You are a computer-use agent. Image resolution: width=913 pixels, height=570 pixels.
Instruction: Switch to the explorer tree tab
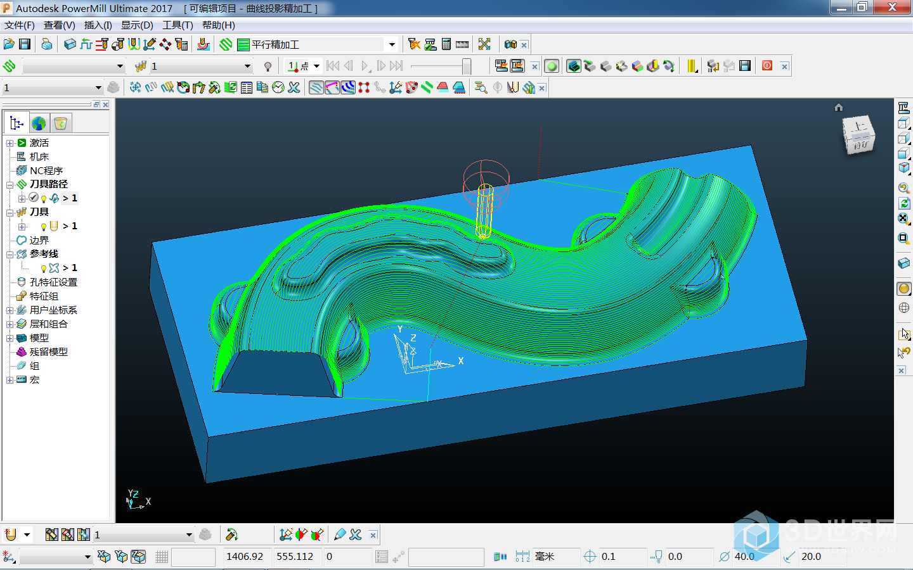pyautogui.click(x=16, y=123)
